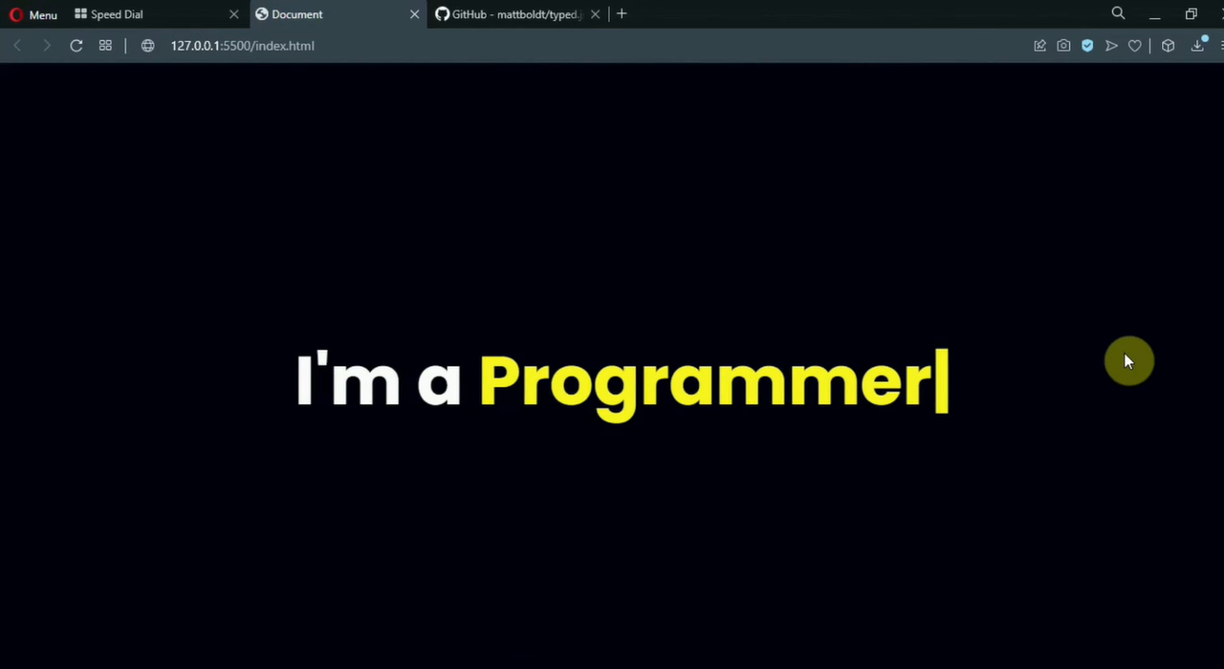Restore down the browser window

pyautogui.click(x=1191, y=14)
